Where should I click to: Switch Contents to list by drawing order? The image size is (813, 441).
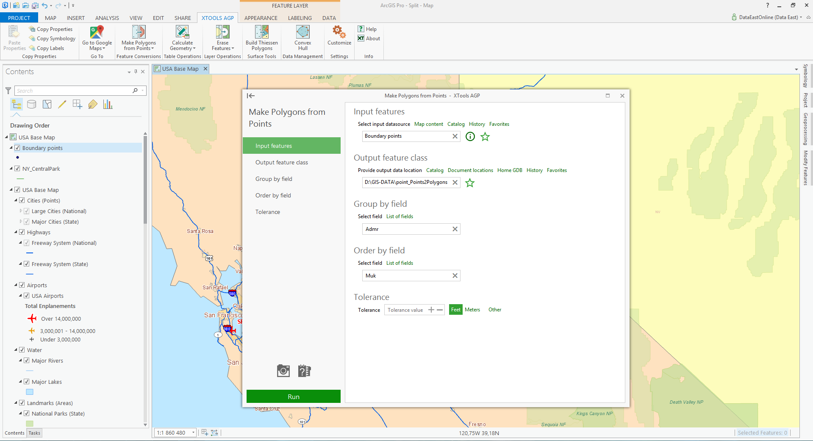17,104
